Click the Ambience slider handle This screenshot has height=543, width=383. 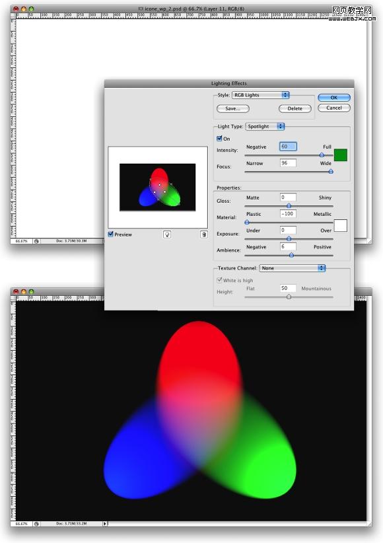click(291, 255)
